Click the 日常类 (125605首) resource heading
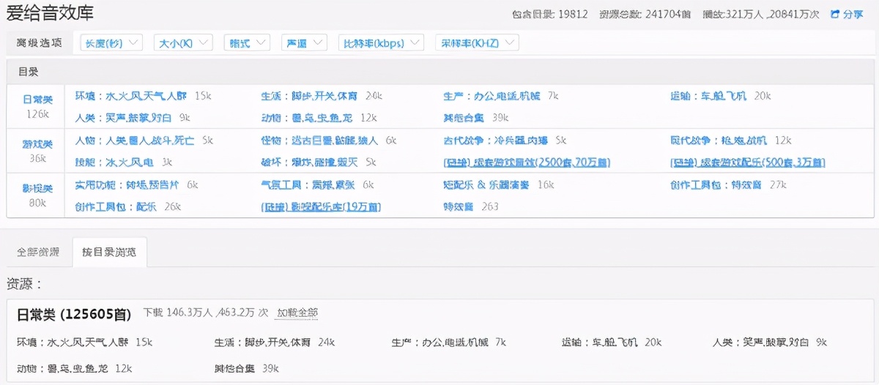The height and width of the screenshot is (385, 879). 74,314
